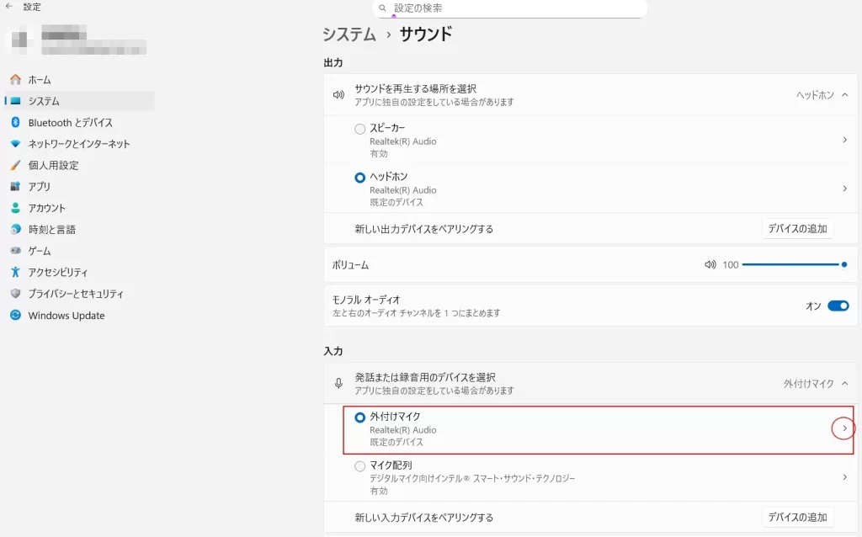
Task: Open Bluetooth とデバイス via its Bluetooth icon
Action: coord(15,122)
